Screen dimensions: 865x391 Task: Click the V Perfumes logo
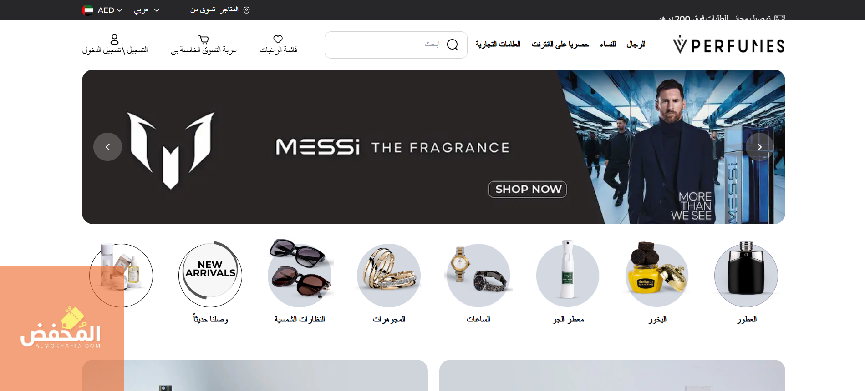click(x=729, y=45)
